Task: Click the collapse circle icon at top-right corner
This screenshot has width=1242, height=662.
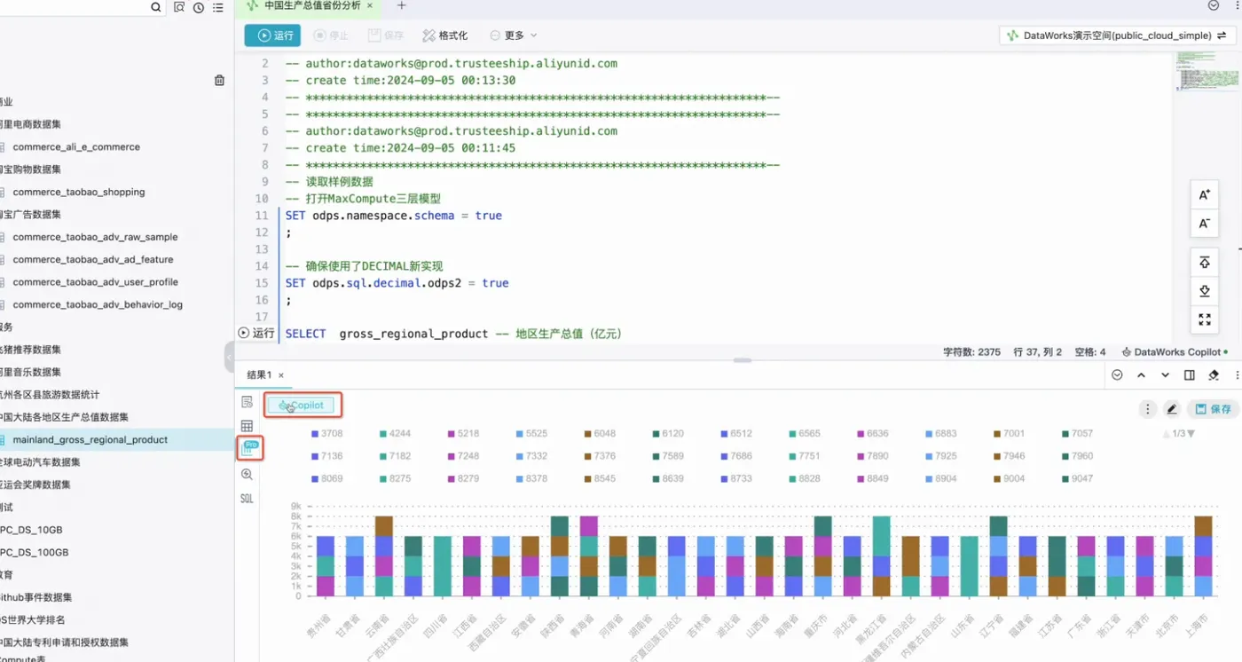Action: pos(1214,5)
